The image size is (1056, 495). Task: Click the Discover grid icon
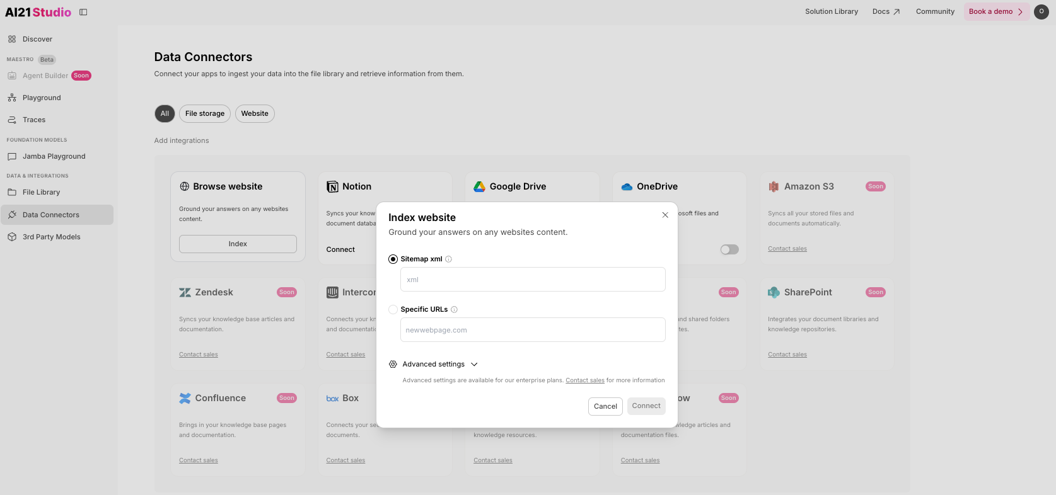(x=12, y=39)
